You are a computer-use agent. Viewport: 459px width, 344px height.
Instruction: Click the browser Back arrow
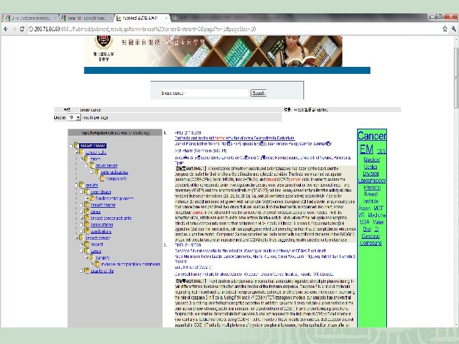click(x=6, y=29)
